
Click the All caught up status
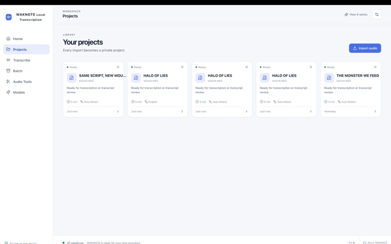[73, 243]
